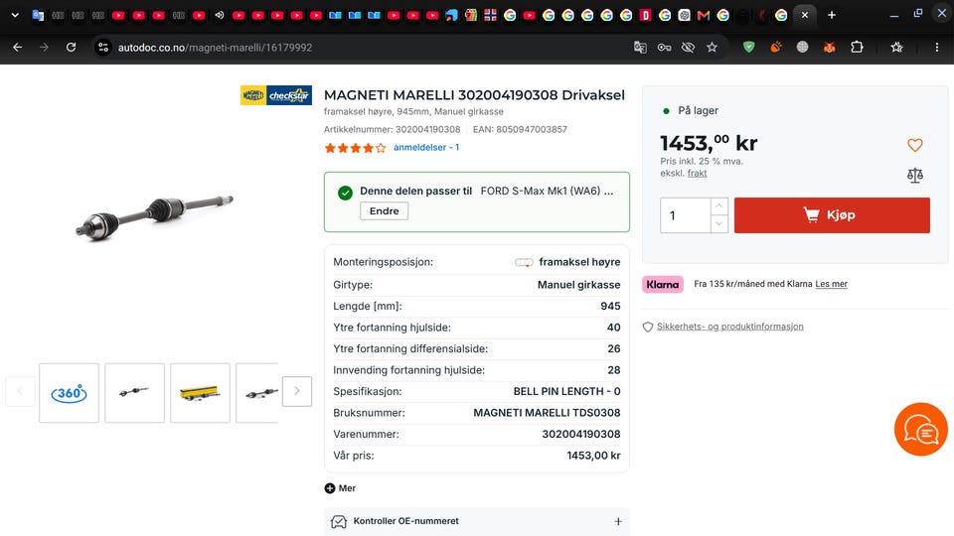Open the Google Translate page icon
Image resolution: width=954 pixels, height=536 pixels.
click(x=640, y=48)
